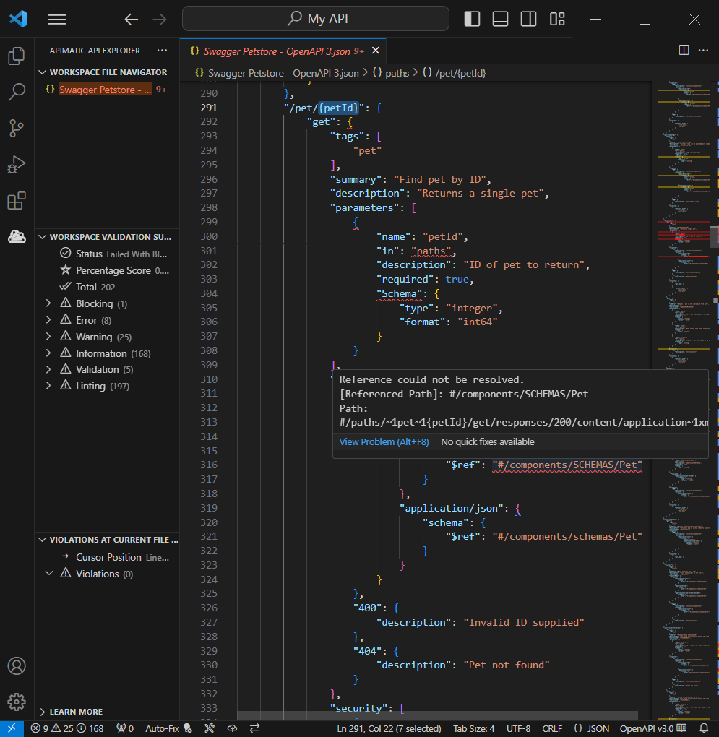The height and width of the screenshot is (737, 719).
Task: Open notifications bell in status bar
Action: click(704, 728)
